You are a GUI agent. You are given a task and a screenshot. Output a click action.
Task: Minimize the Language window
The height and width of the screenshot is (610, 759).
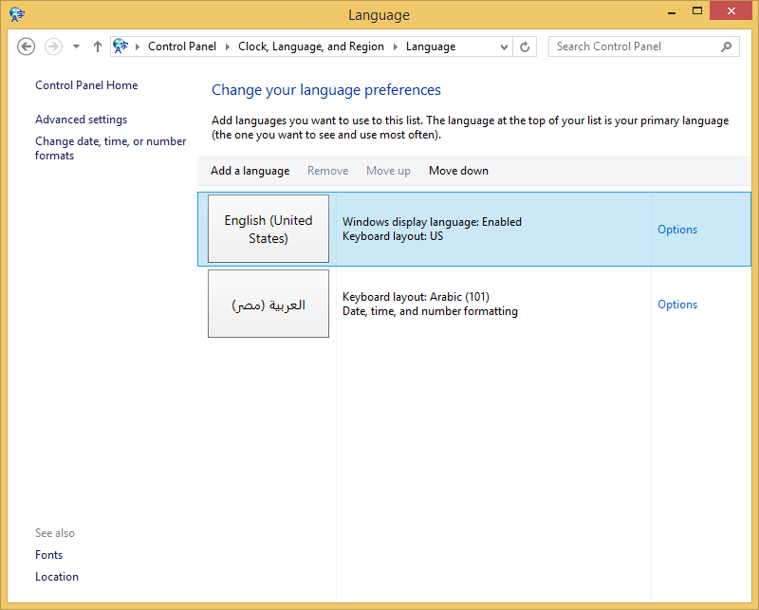pos(672,11)
